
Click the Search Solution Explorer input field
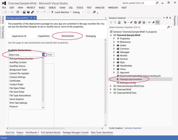click(x=138, y=27)
